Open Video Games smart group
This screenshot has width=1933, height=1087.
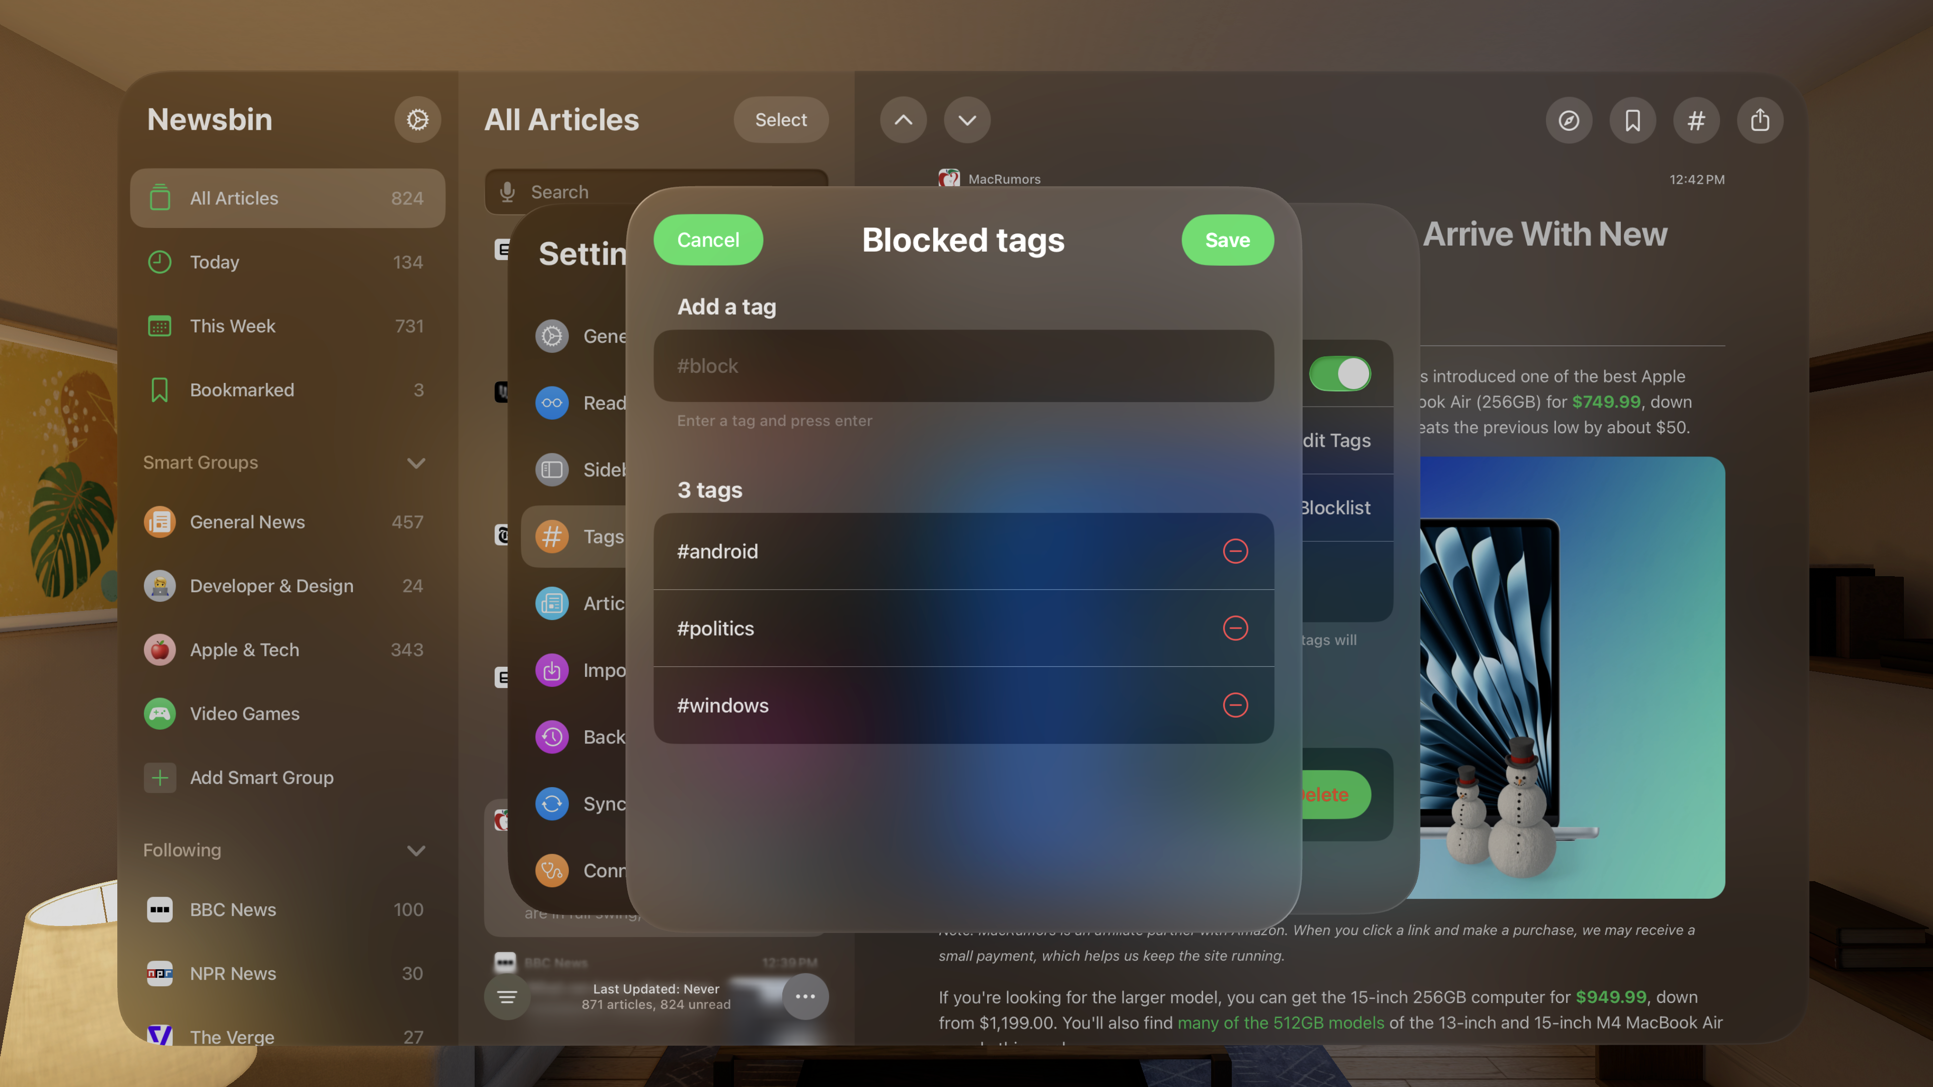click(x=287, y=714)
